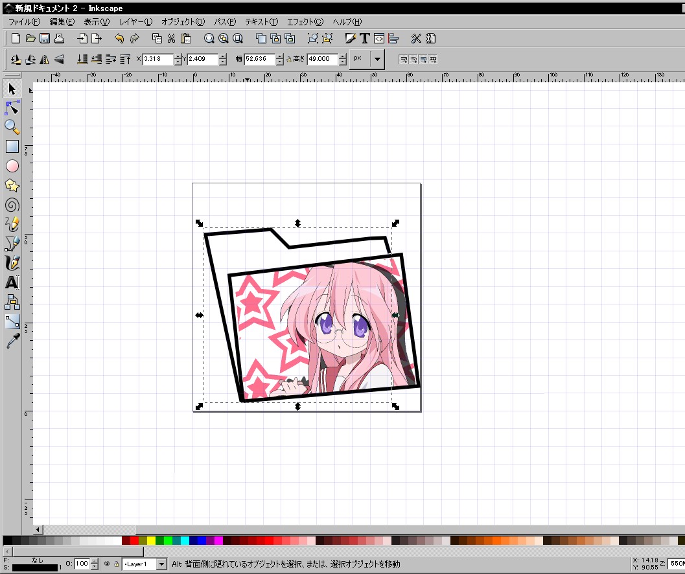Viewport: 685px width, 574px height.
Task: Select the Gradient tool
Action: [12, 321]
